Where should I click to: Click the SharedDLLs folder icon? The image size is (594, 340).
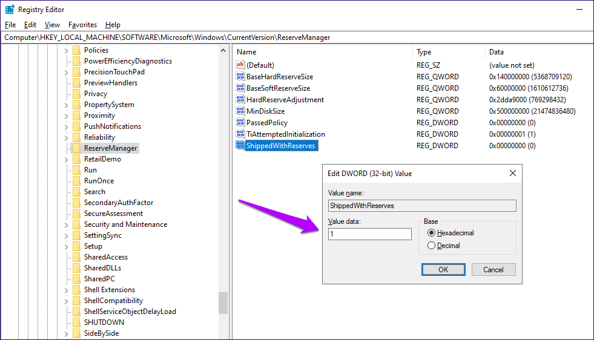(x=76, y=267)
